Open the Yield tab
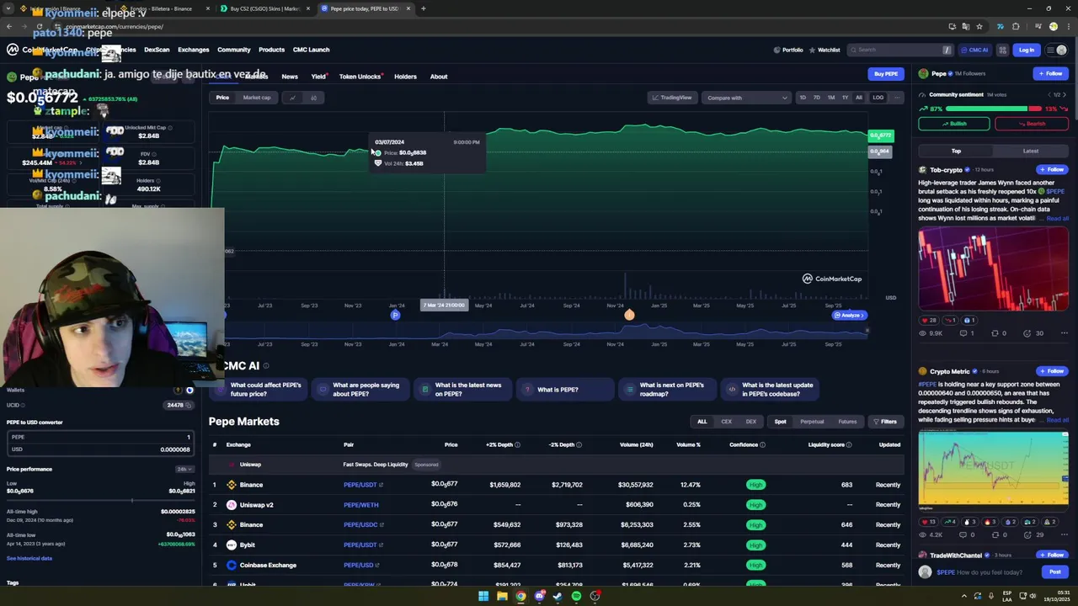Screen dimensions: 1078x606 pyautogui.click(x=318, y=77)
